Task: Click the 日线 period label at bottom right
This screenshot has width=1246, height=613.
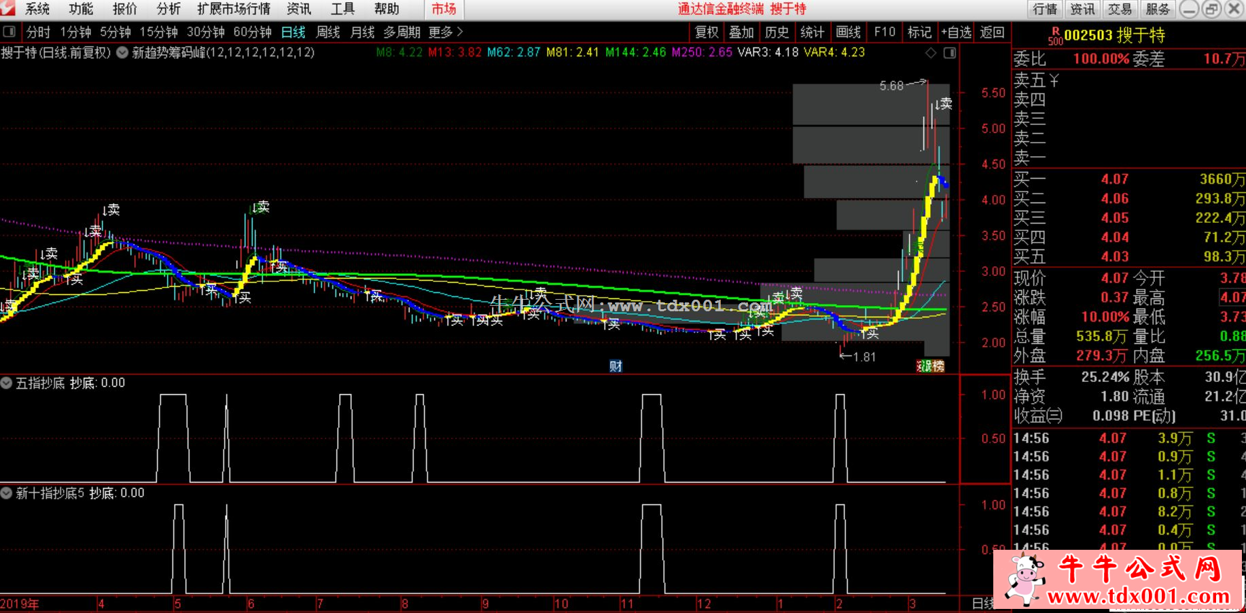Action: tap(982, 603)
